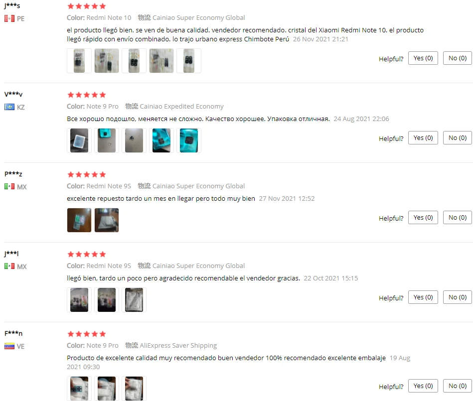473x401 pixels.
Task: Vote No (0) on V***v's review
Action: click(458, 138)
